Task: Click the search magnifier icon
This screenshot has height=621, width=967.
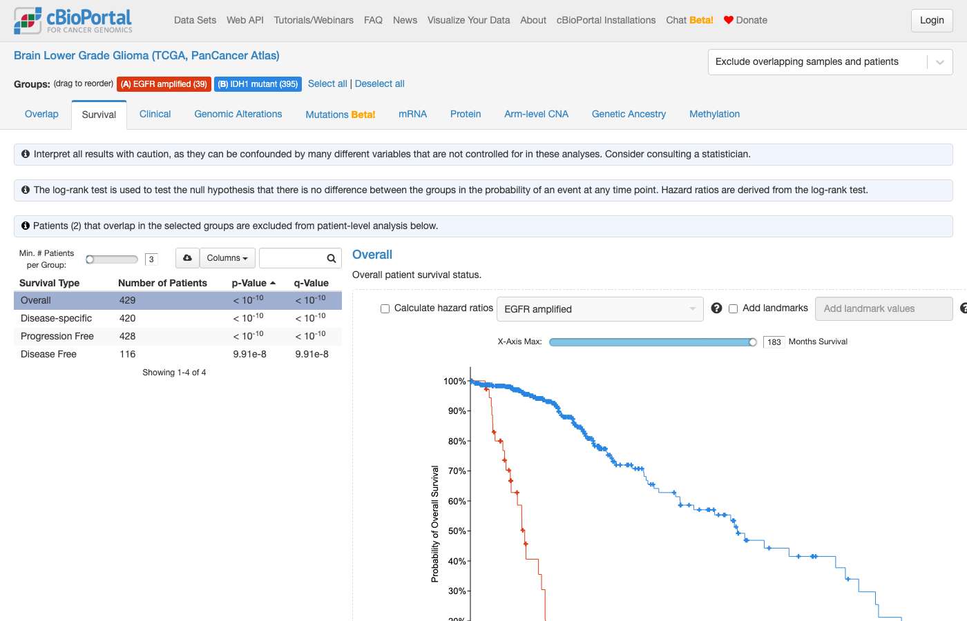Action: click(332, 258)
